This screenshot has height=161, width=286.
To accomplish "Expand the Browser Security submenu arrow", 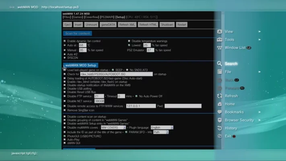I will (x=259, y=120).
